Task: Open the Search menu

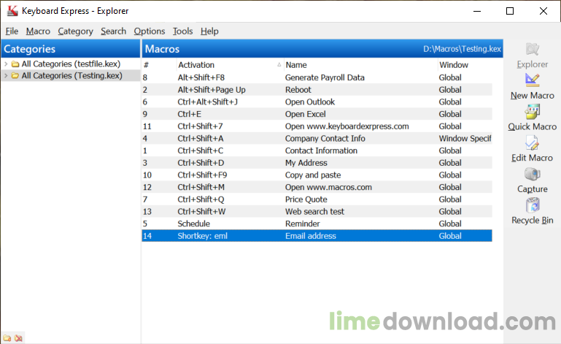Action: (113, 31)
